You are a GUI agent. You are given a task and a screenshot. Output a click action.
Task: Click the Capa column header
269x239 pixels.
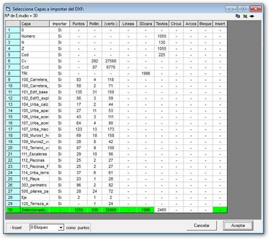35,24
